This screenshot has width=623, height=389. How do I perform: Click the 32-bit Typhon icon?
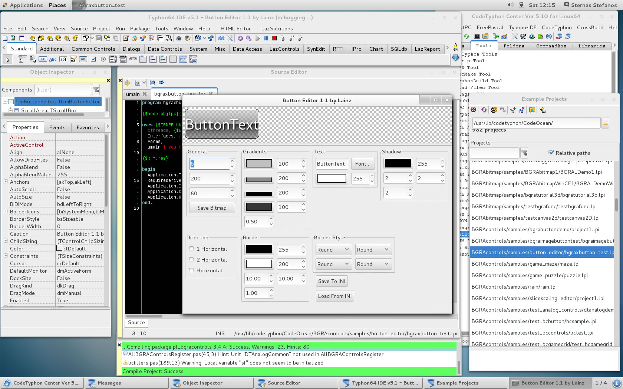coord(567,36)
